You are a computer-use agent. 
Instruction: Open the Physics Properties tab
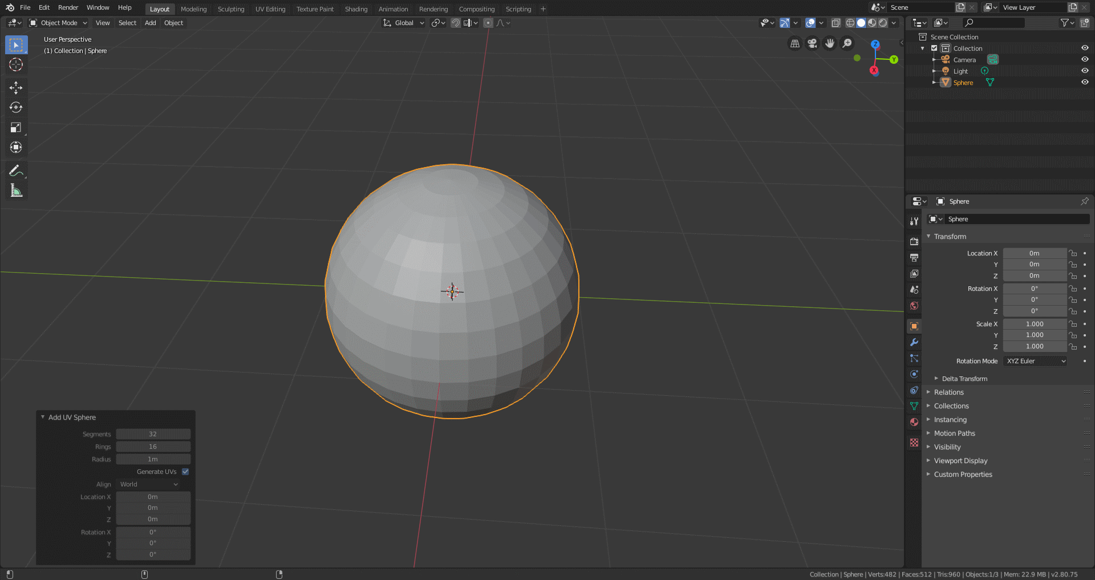click(914, 374)
